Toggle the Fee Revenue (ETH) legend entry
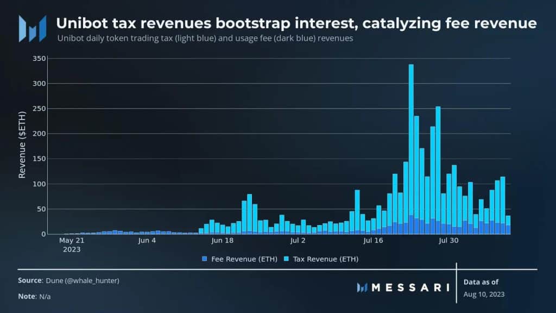Viewport: 556px width, 313px height. click(239, 259)
